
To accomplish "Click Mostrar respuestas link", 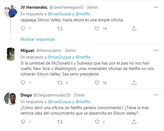I will (38, 39).
